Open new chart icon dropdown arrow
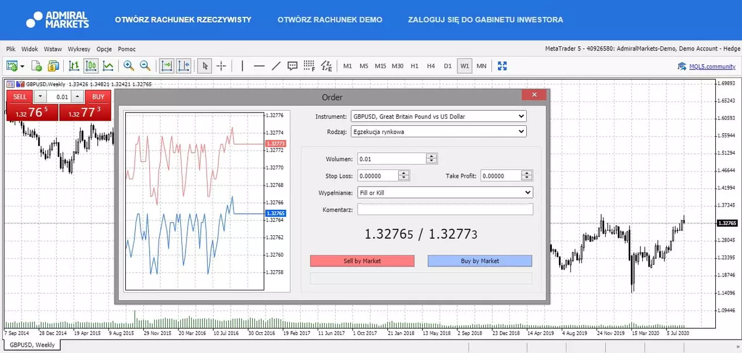 (x=23, y=66)
